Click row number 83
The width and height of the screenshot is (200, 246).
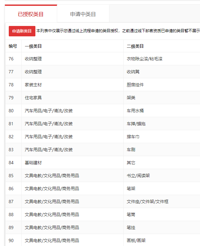[11, 150]
